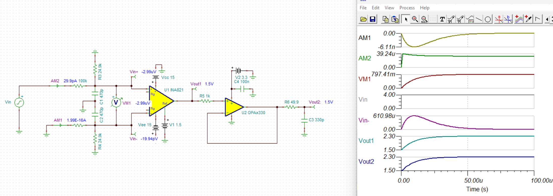The height and width of the screenshot is (196, 553).
Task: Click the C3 330p capacitor label
Action: click(316, 120)
